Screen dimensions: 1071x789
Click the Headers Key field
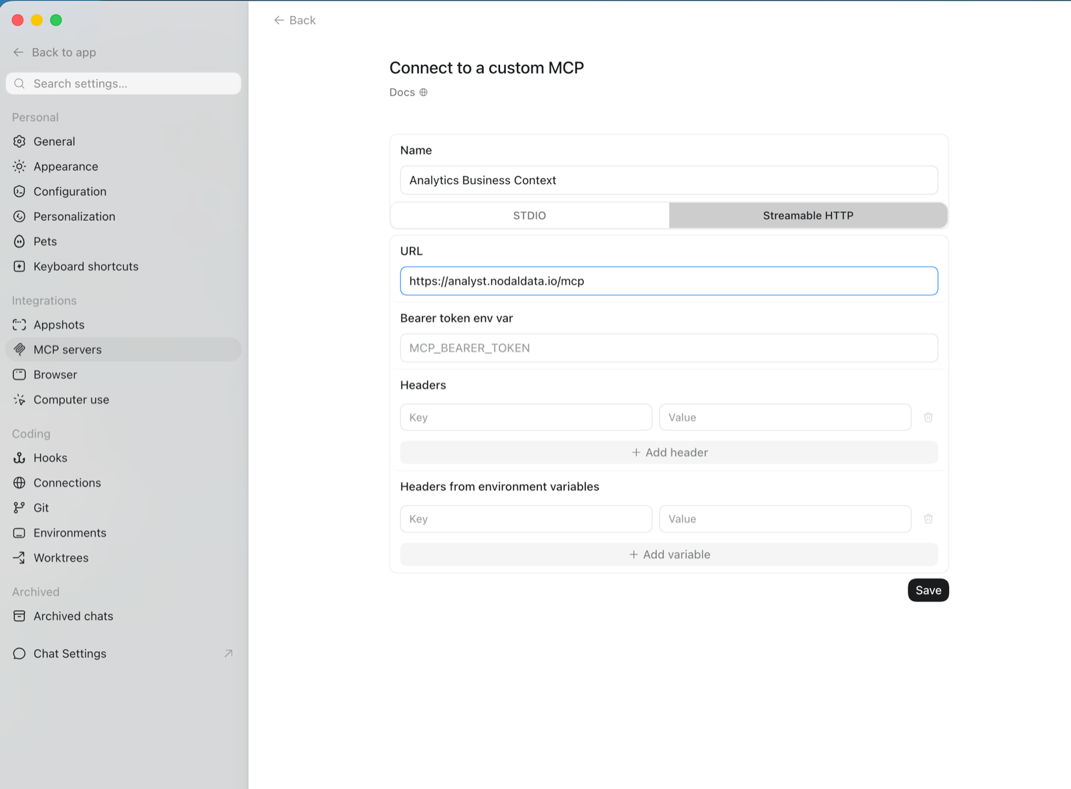tap(526, 417)
